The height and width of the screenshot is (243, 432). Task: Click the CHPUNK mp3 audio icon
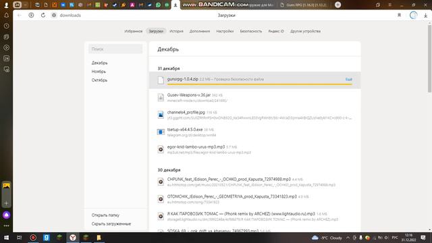(161, 182)
